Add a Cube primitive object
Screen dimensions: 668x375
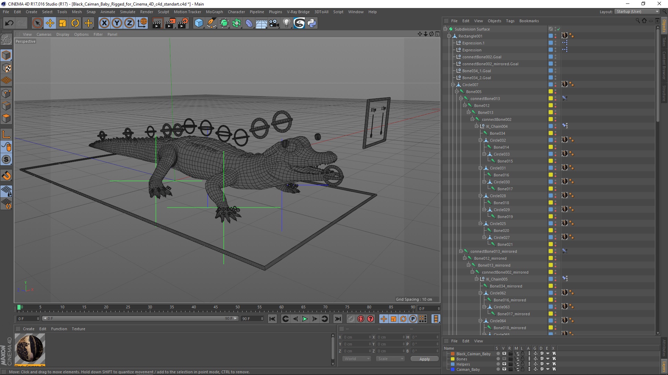point(199,23)
